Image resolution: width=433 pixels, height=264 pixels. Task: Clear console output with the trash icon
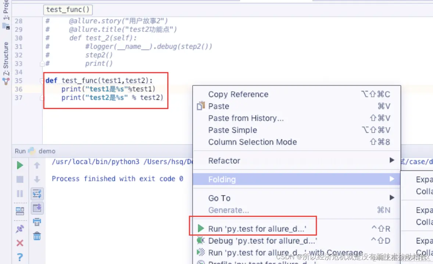click(37, 236)
